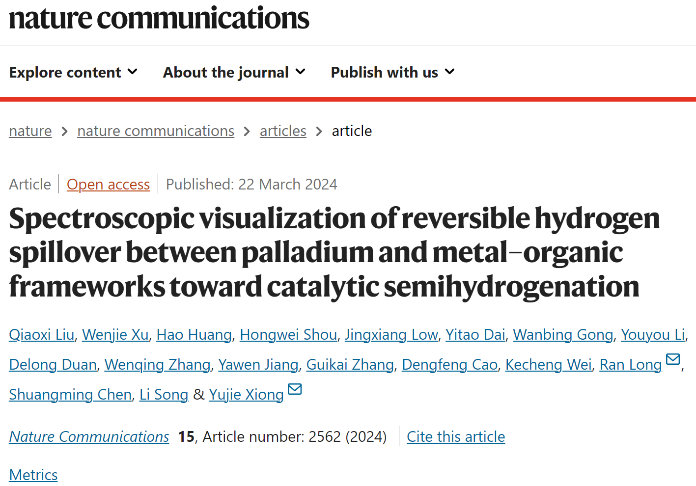Click the italic Nature Communications journal link

[x=89, y=437]
